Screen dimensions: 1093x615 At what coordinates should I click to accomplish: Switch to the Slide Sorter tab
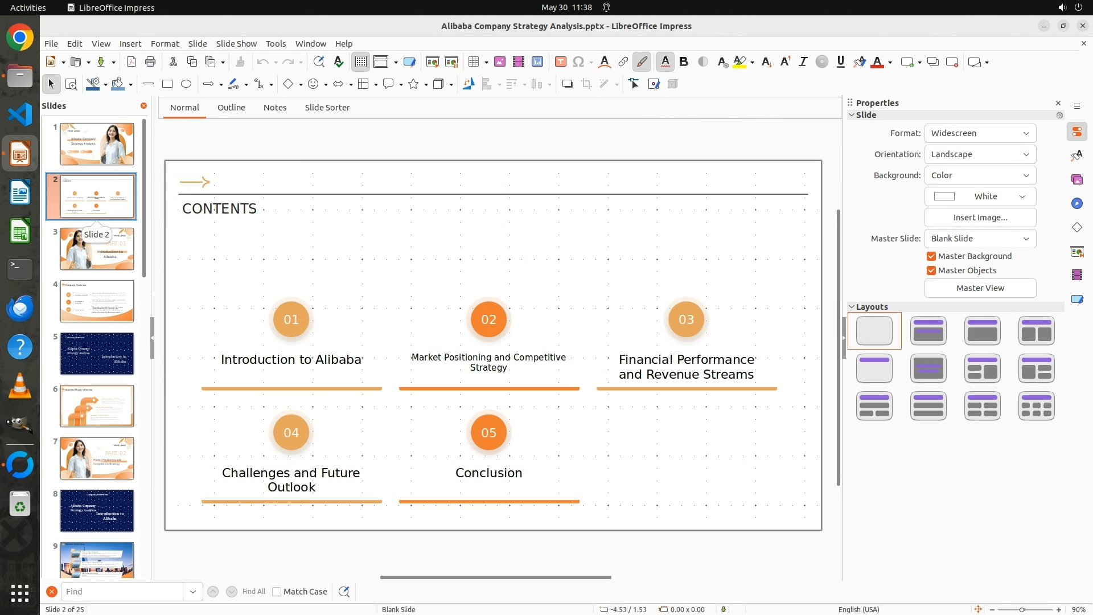click(x=327, y=108)
